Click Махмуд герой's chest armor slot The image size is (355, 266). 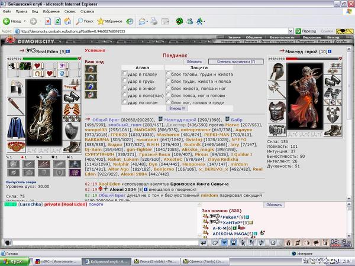tap(277, 112)
